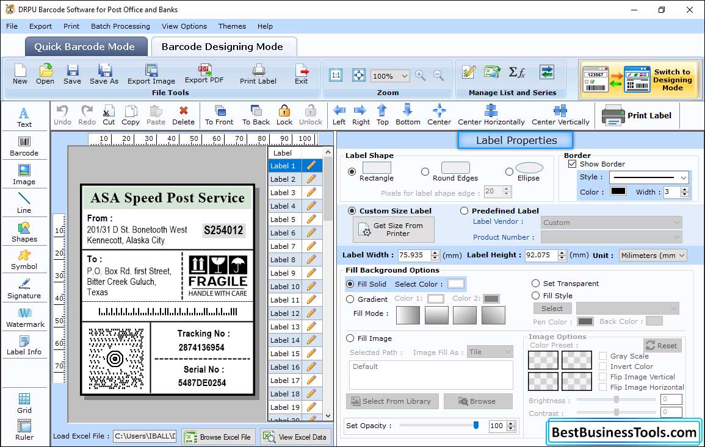Viewport: 705px width, 447px height.
Task: Open the Shapes tool
Action: pos(24,232)
